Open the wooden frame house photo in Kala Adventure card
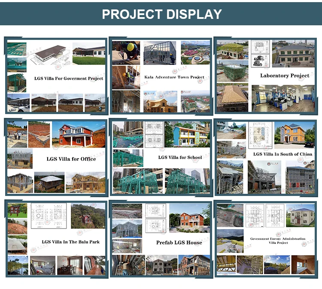Viewport: 322px width, 289px height. coord(160,102)
